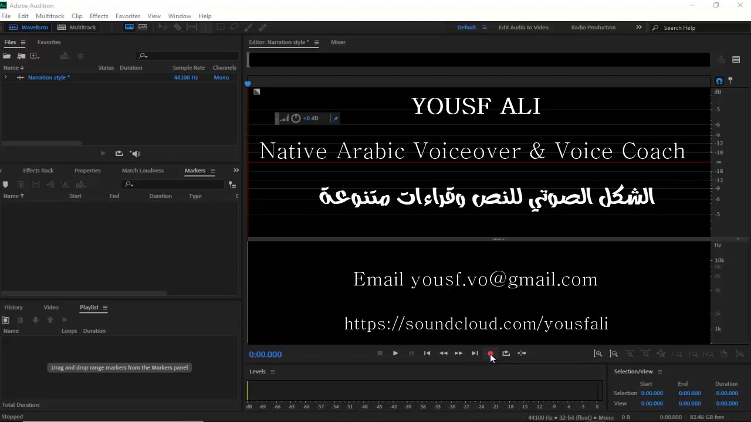Select Edit Audio to Video workspace
The width and height of the screenshot is (751, 422).
coord(523,28)
